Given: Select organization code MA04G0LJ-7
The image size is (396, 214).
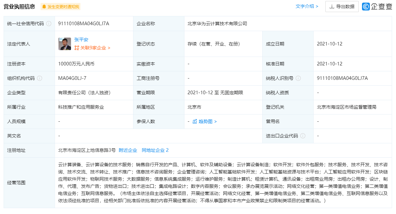Looking at the screenshot, I should [72, 78].
